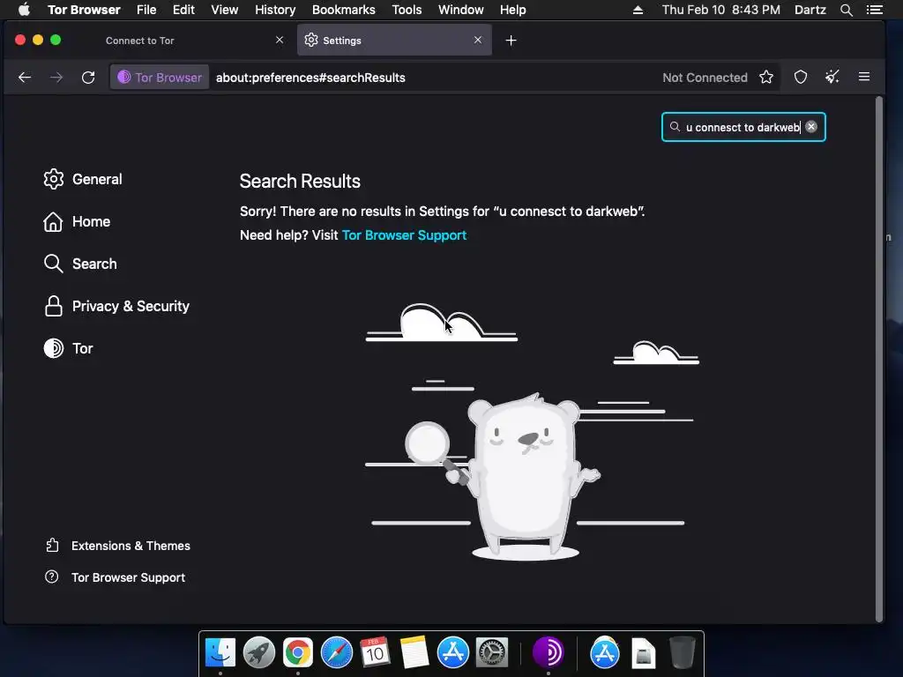Image resolution: width=903 pixels, height=677 pixels.
Task: Open the File menu
Action: point(146,10)
